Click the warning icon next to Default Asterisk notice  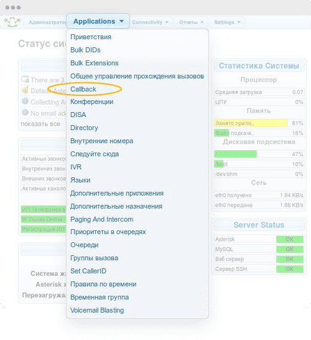25,90
